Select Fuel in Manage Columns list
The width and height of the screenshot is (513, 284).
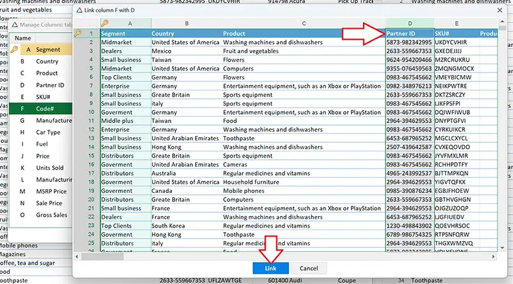coord(40,144)
